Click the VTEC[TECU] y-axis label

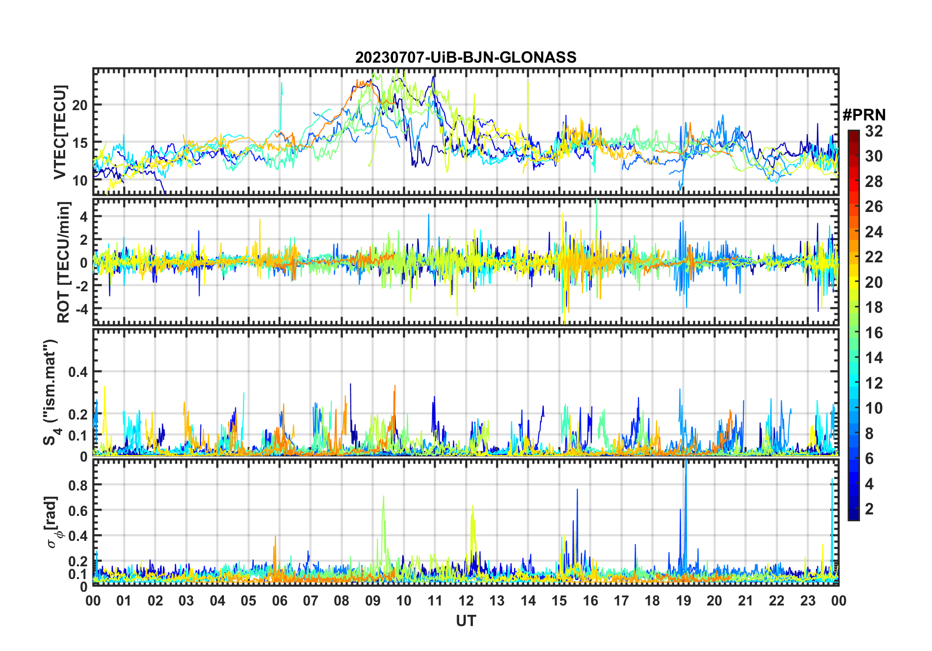click(x=60, y=133)
